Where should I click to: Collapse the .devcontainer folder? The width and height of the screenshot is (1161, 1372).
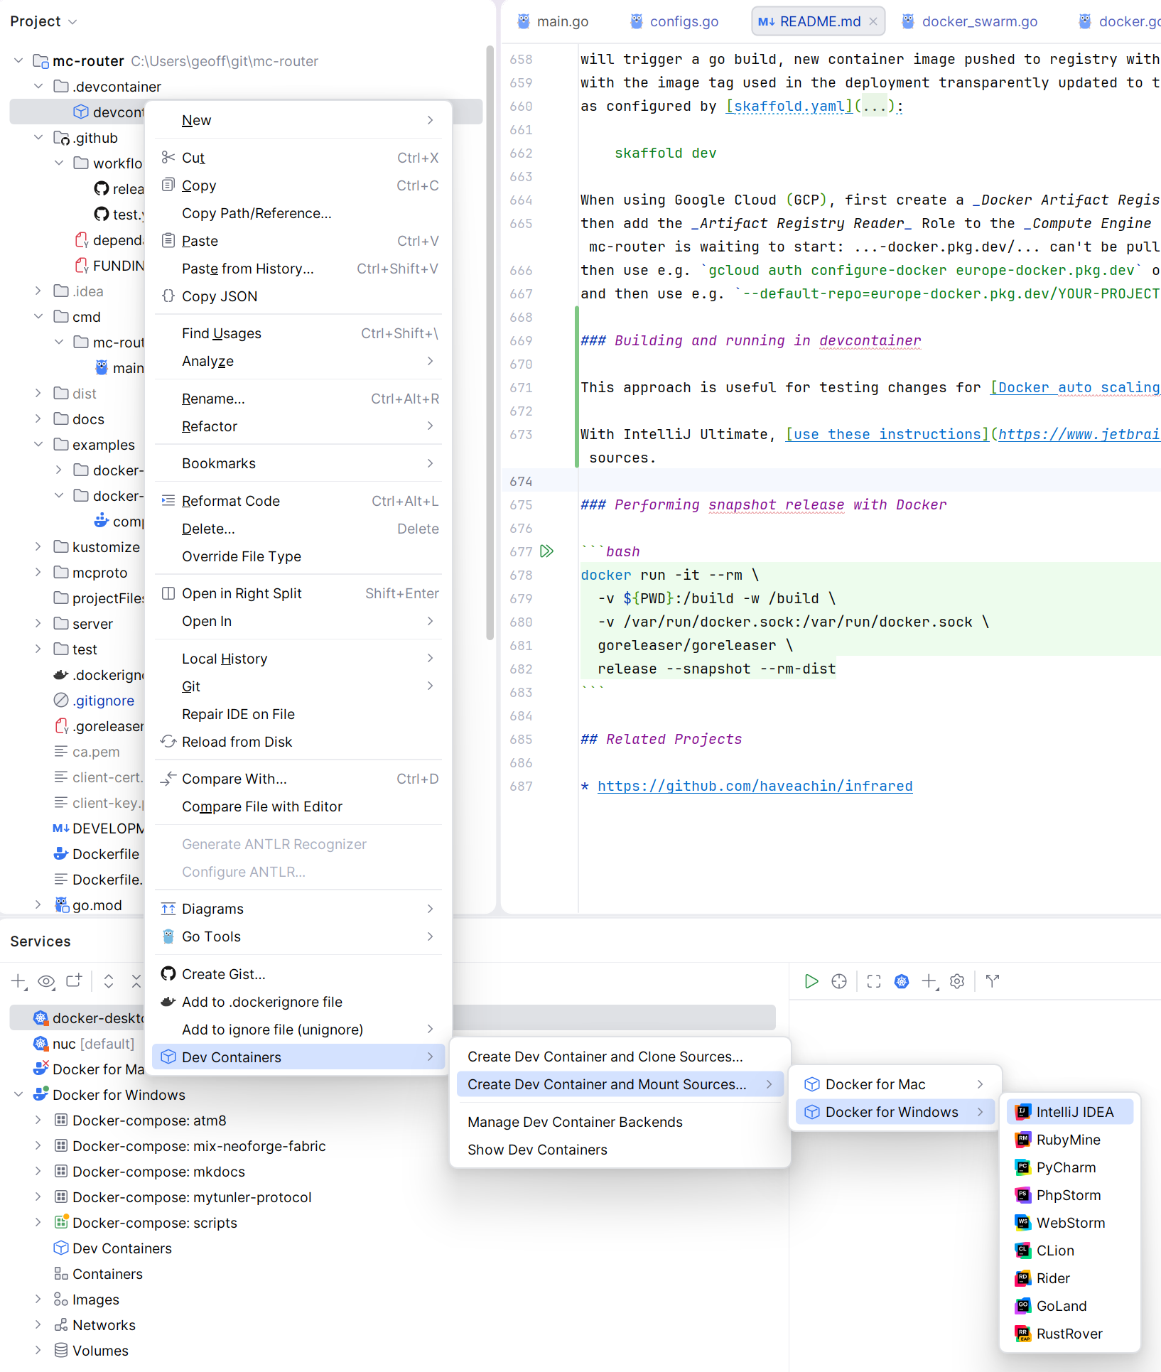(38, 87)
